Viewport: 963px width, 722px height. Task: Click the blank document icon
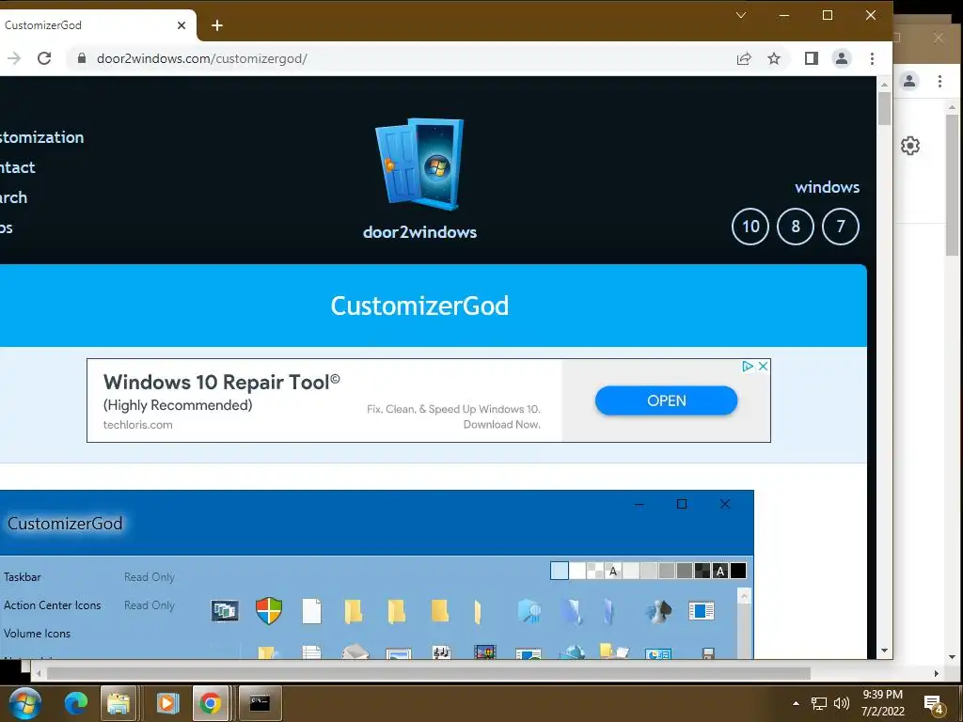tap(312, 611)
